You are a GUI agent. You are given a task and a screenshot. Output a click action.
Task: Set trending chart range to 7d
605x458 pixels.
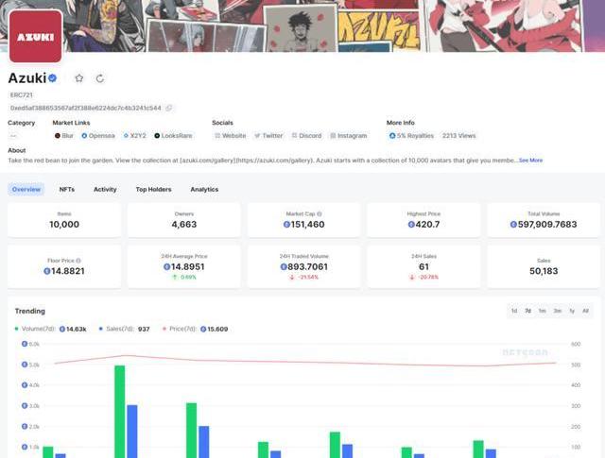[527, 311]
